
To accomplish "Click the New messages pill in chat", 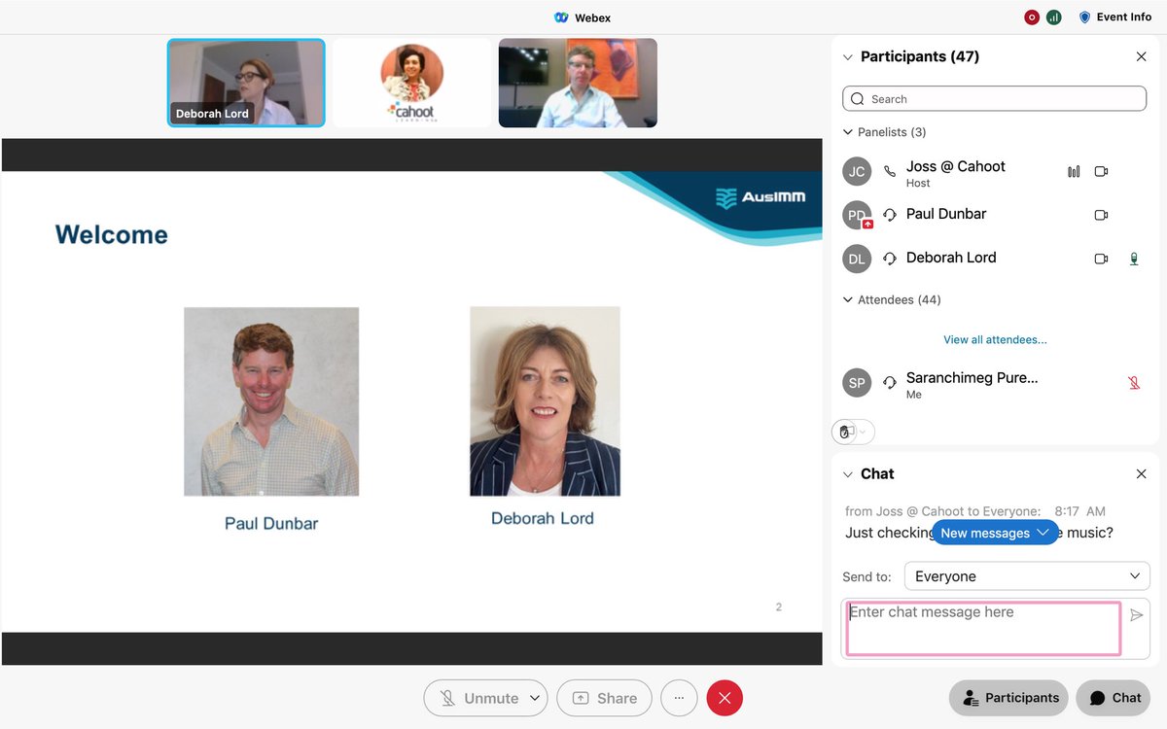I will pos(995,533).
